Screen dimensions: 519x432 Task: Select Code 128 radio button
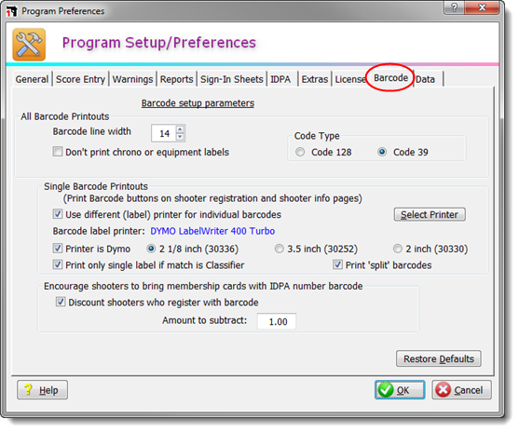click(x=300, y=152)
